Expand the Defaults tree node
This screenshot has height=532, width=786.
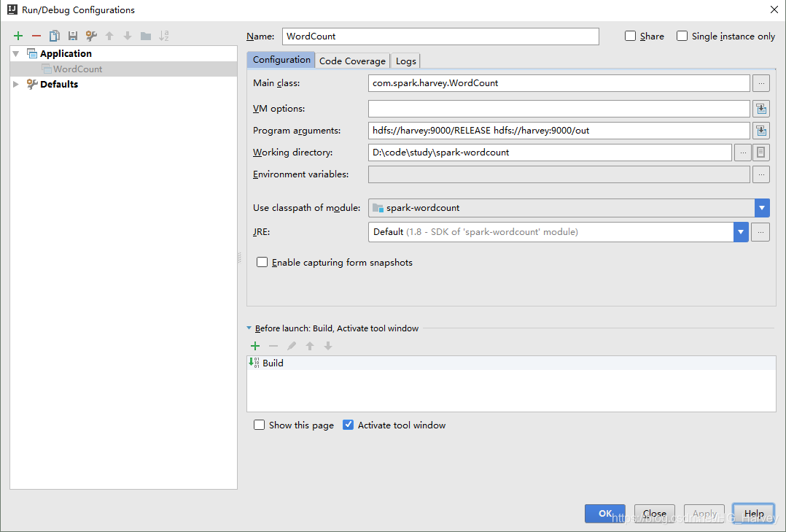coord(16,85)
